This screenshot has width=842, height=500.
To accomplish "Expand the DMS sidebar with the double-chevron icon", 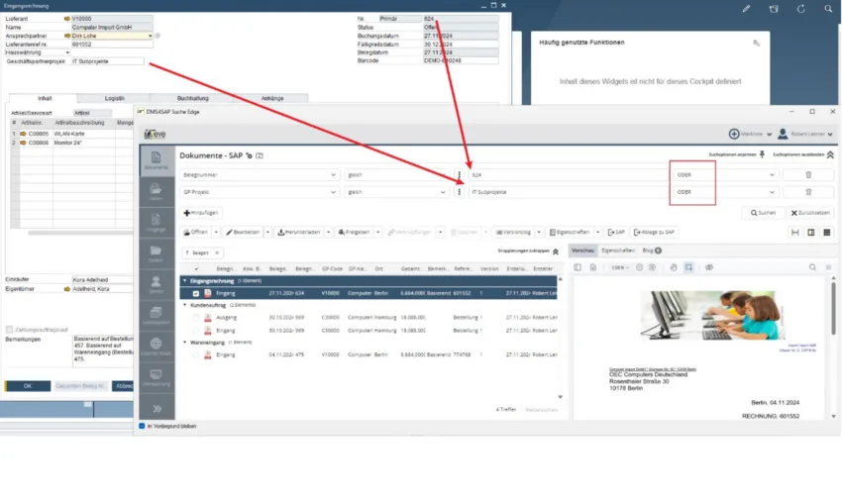I will tap(157, 409).
